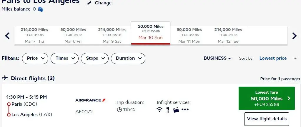
Task: Click the Wi-Fi inflight service icon
Action: (159, 110)
